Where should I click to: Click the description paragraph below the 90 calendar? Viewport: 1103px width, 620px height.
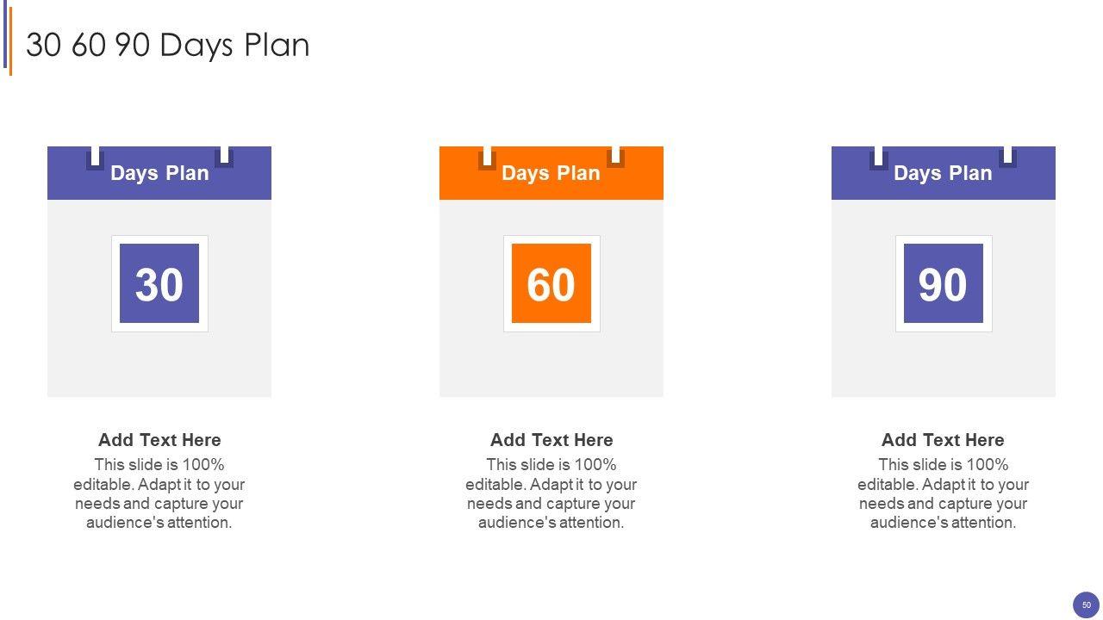(943, 493)
